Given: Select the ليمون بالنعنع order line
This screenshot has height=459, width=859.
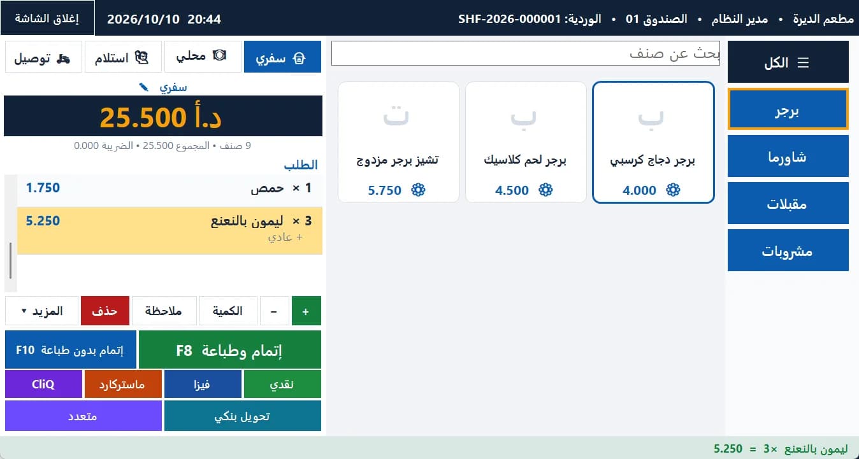Looking at the screenshot, I should [x=170, y=230].
